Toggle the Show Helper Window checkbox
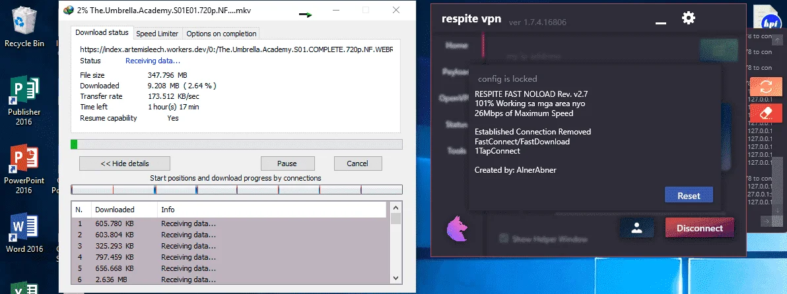This screenshot has height=294, width=787. pyautogui.click(x=503, y=239)
